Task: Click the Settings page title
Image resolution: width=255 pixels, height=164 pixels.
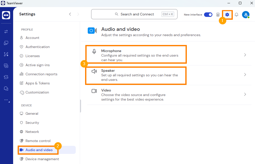Action: pos(27,14)
